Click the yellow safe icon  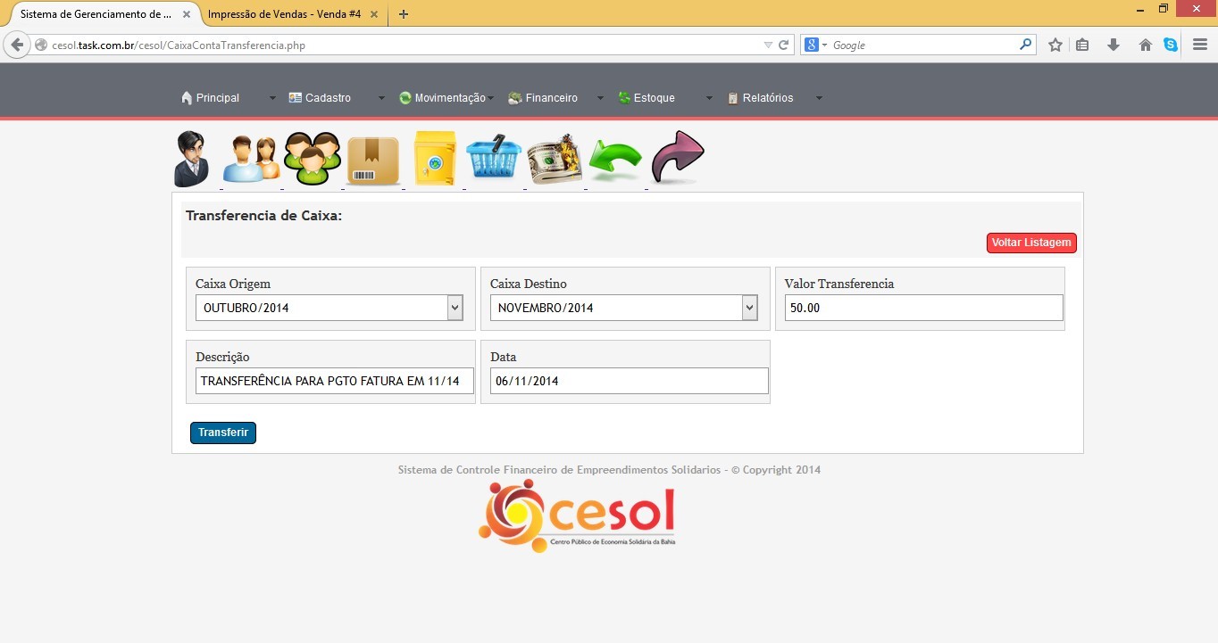(x=435, y=159)
